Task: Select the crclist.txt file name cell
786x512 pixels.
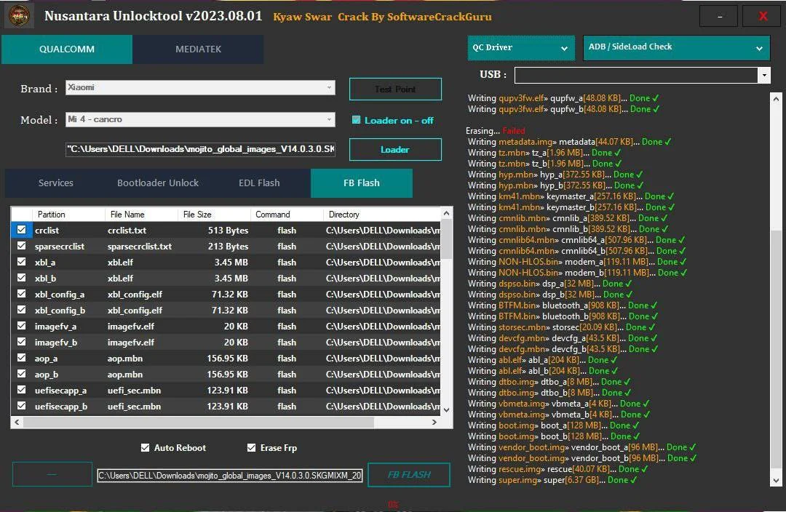Action: (x=127, y=230)
